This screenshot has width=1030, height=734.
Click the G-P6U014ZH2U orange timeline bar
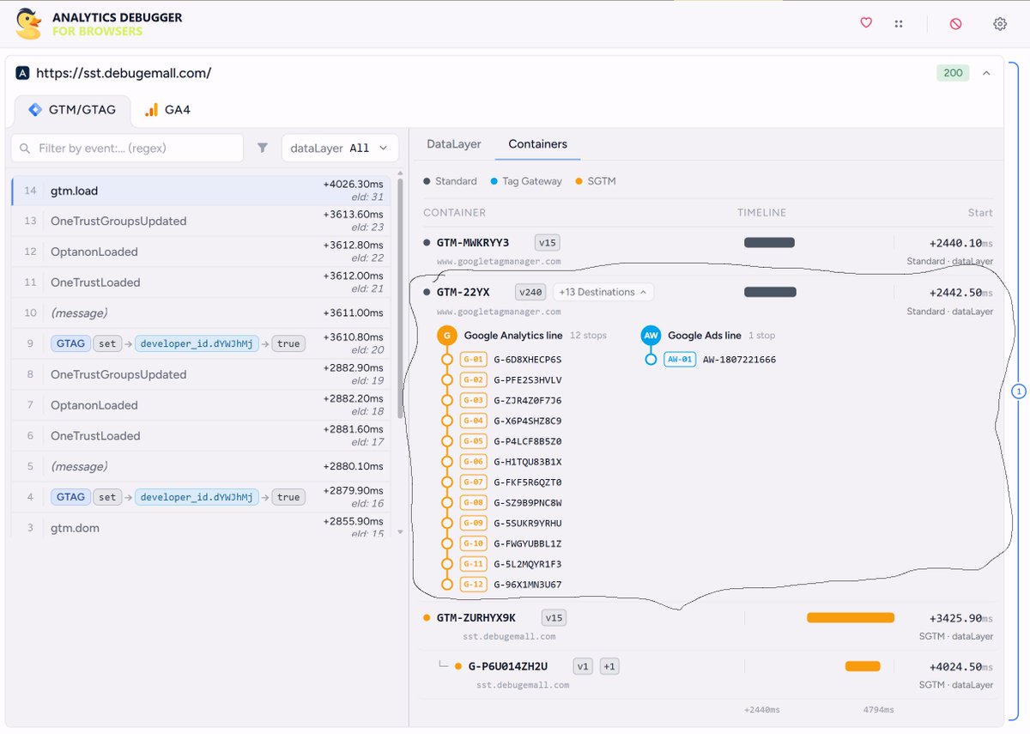[863, 666]
